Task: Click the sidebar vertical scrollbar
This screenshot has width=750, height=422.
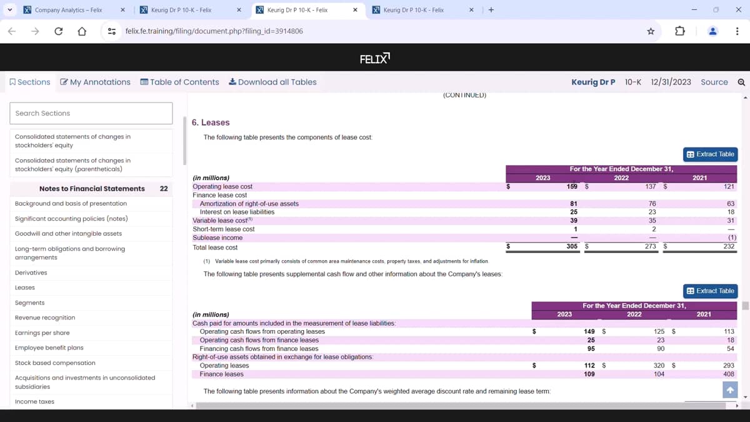Action: coord(184,141)
